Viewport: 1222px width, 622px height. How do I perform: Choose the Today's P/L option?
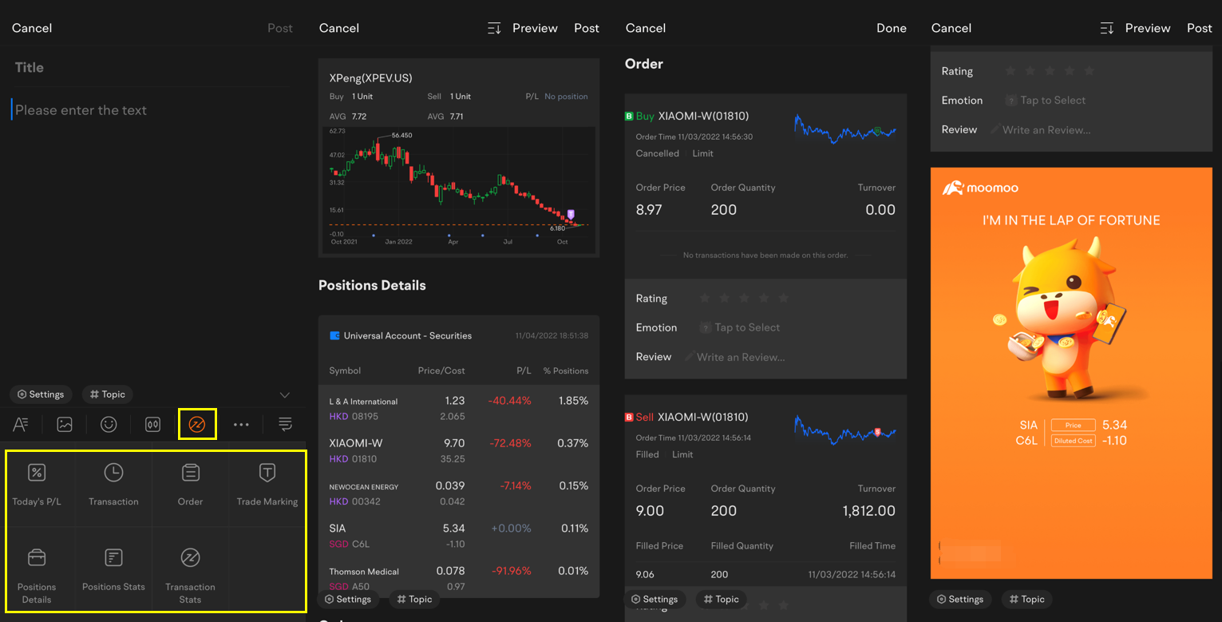[37, 485]
